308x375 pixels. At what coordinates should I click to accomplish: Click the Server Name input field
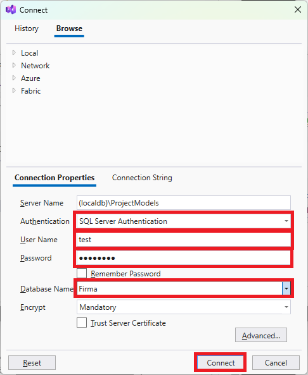coord(184,203)
